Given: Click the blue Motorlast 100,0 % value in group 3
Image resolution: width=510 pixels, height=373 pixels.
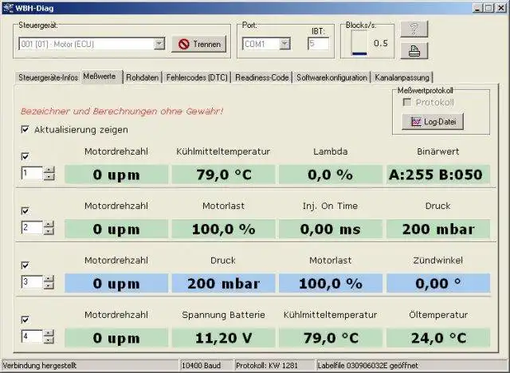Looking at the screenshot, I should click(331, 283).
